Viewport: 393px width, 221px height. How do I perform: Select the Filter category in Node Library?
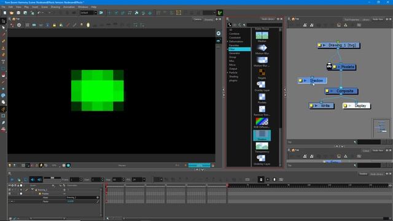[239, 49]
